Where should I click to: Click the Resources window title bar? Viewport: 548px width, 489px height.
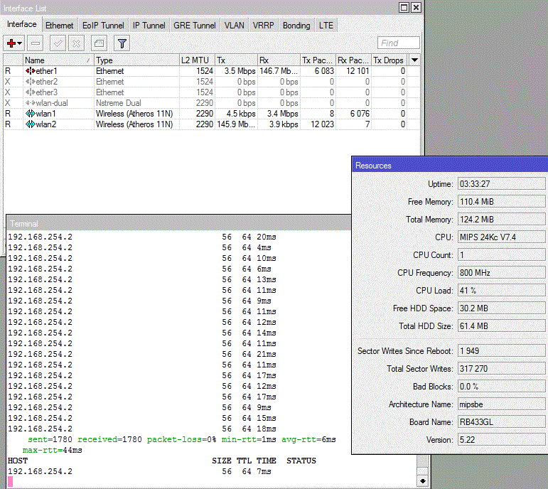click(x=450, y=166)
